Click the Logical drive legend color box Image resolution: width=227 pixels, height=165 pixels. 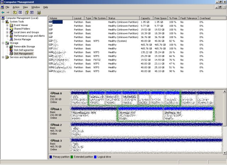pos(95,157)
